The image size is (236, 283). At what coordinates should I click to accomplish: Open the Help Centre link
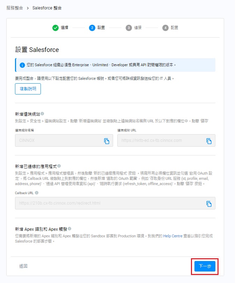[173, 236]
